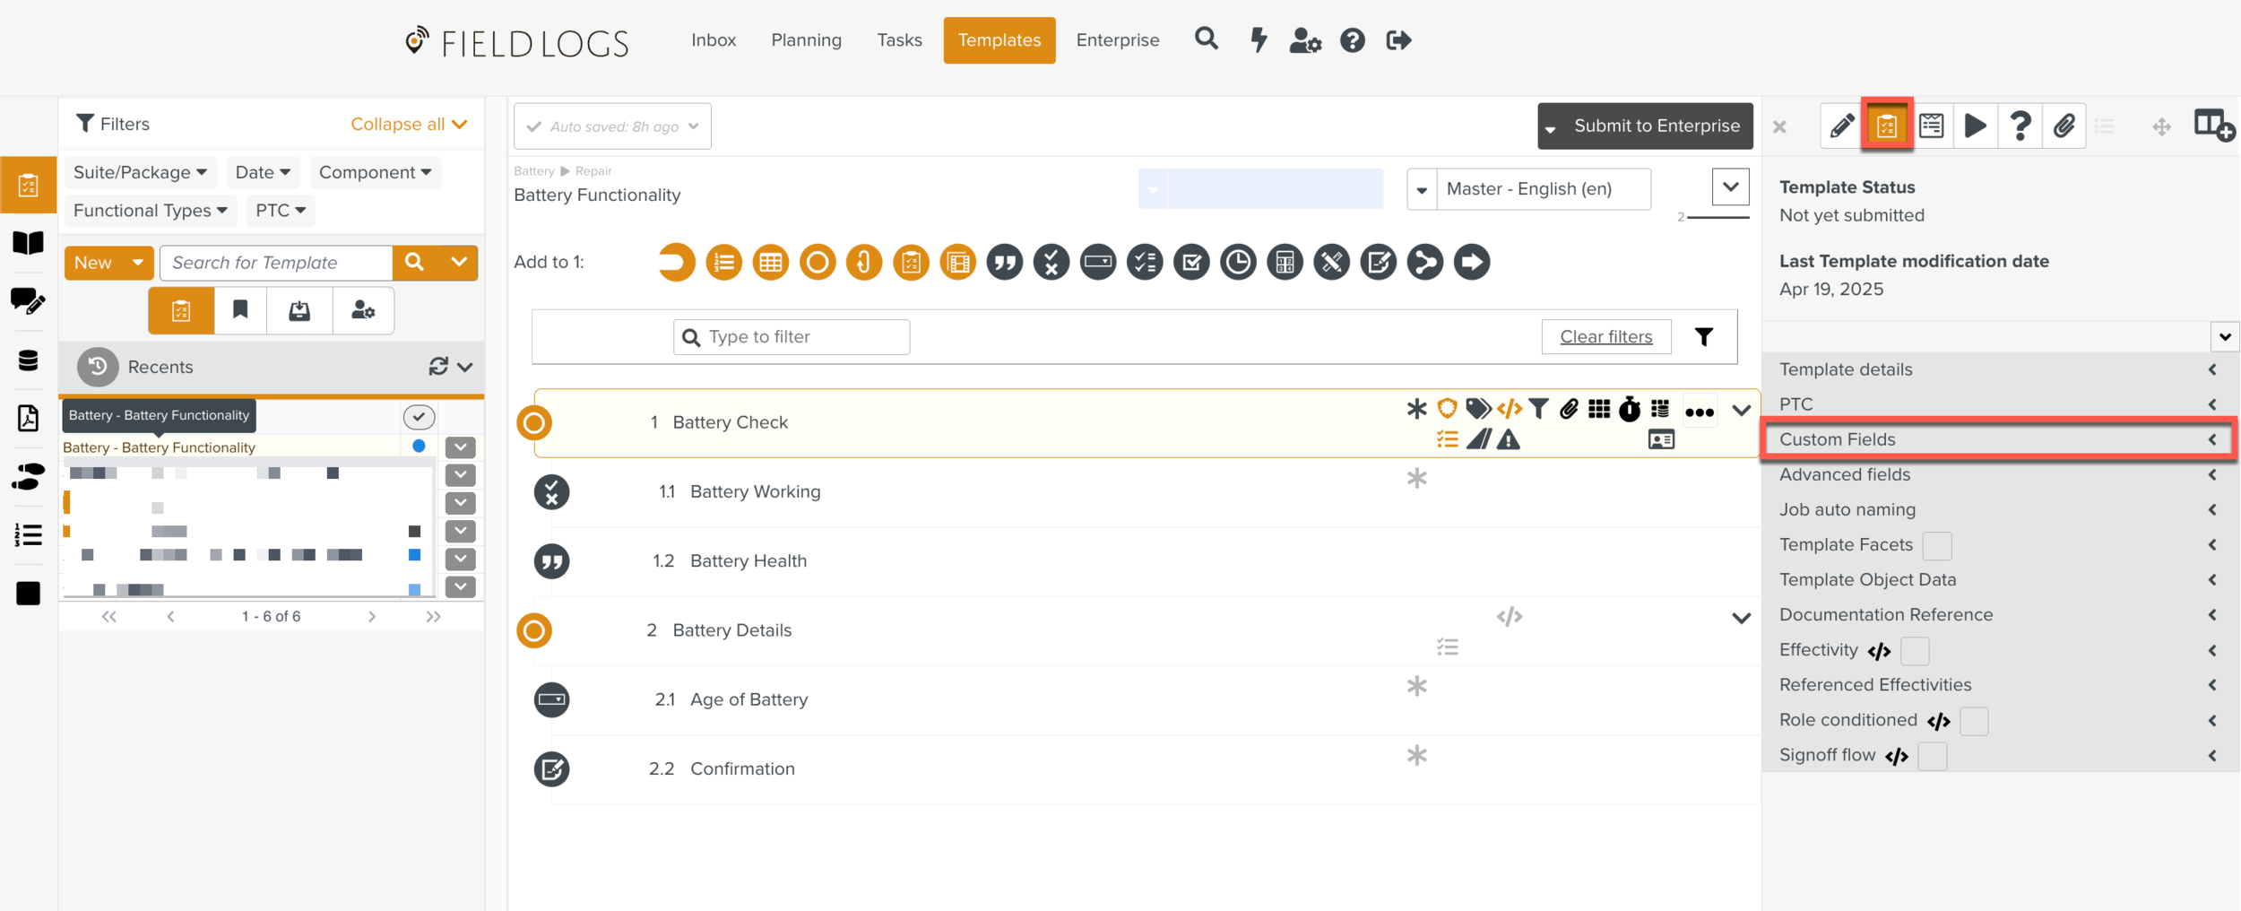Click the warning triangle on Battery Check row

pyautogui.click(x=1509, y=439)
